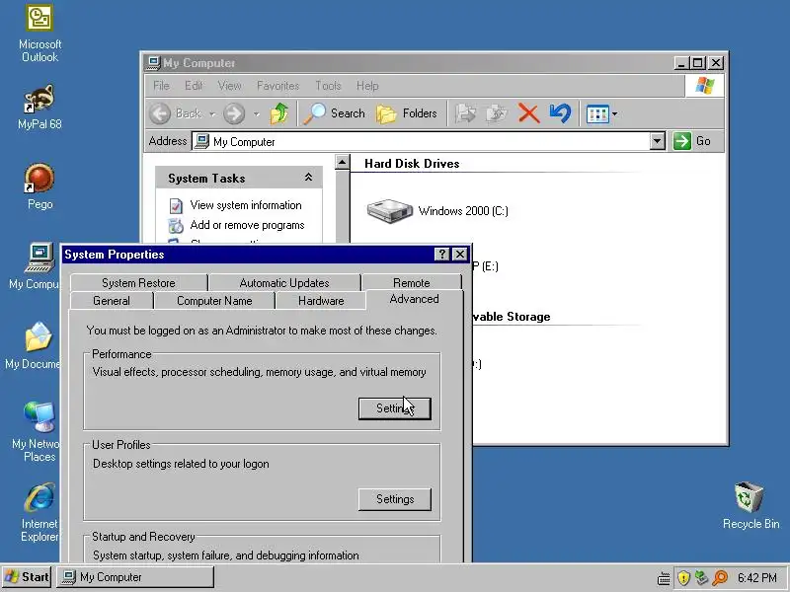The height and width of the screenshot is (592, 790).
Task: Click the 6:42 PM taskbar clock
Action: pyautogui.click(x=757, y=578)
